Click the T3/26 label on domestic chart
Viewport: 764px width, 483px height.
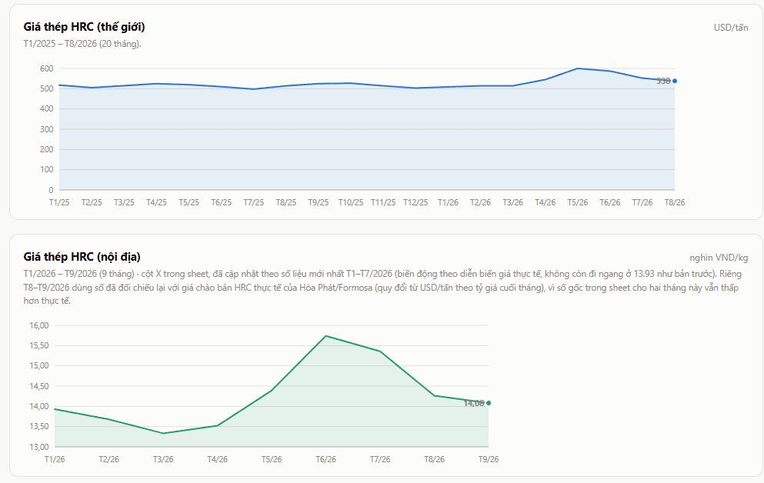(x=163, y=460)
